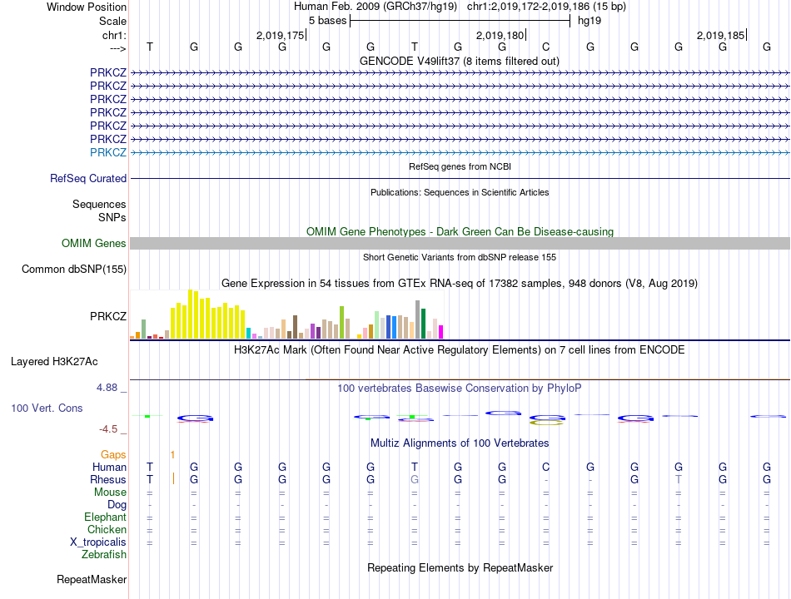Click 'Human Feb. 2009 (GRCh37/hg19)' header text
This screenshot has height=599, width=791.
click(x=376, y=7)
